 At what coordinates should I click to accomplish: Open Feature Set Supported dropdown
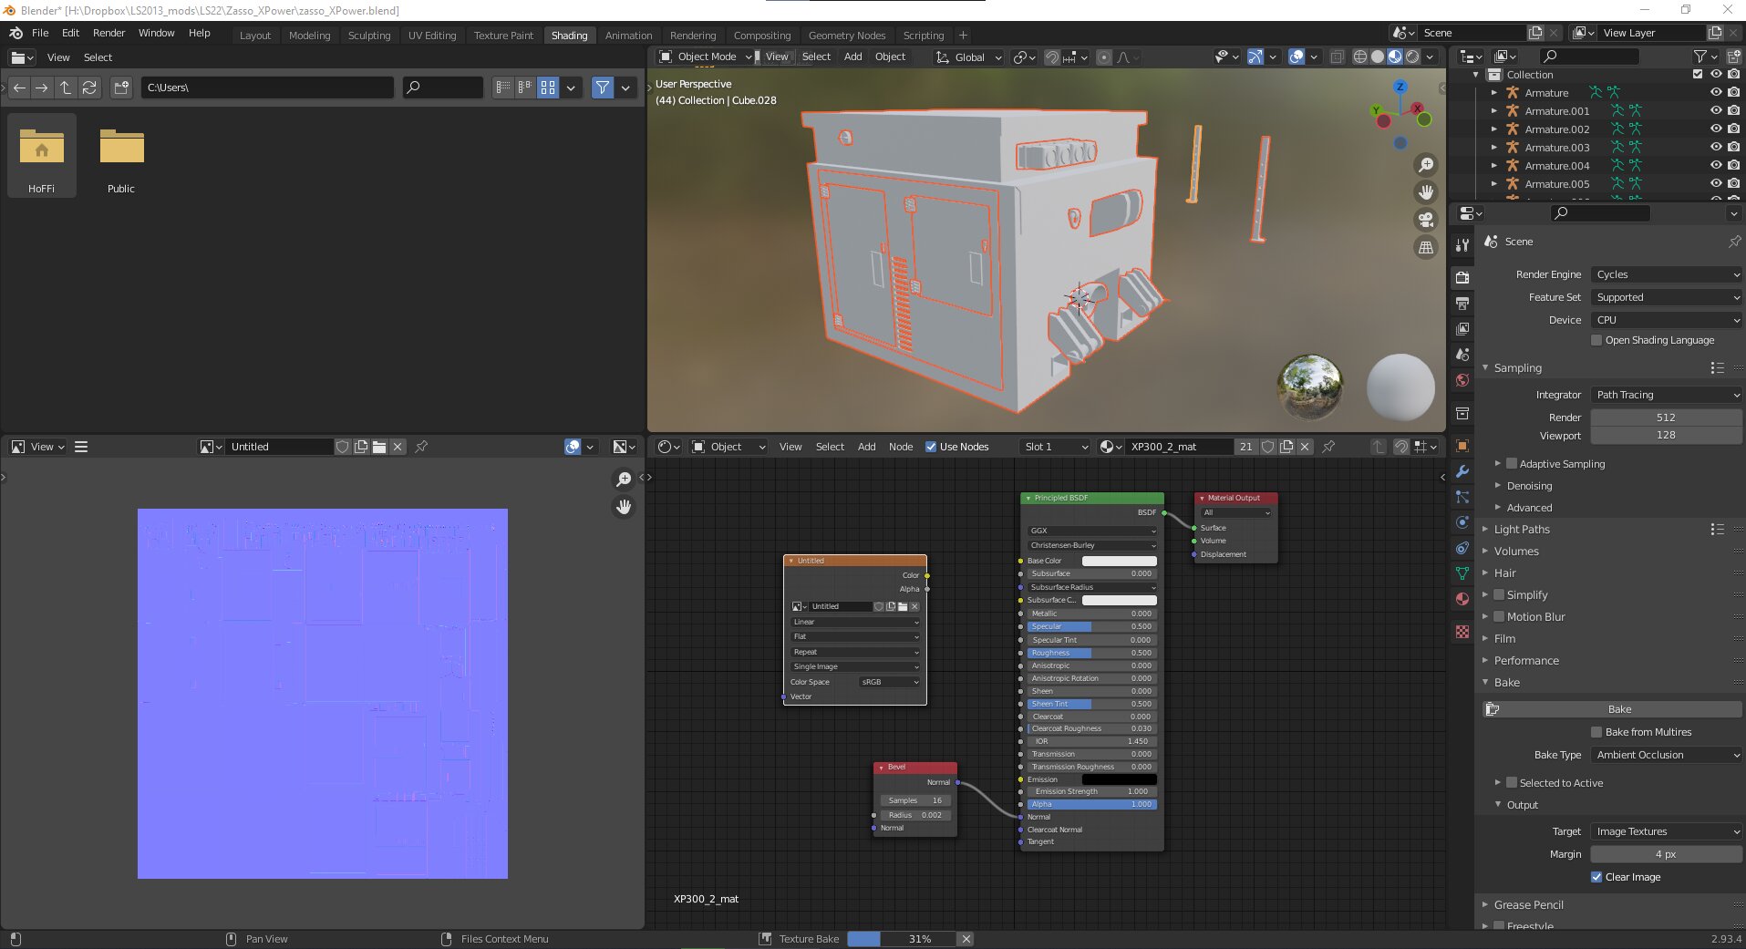[1667, 297]
